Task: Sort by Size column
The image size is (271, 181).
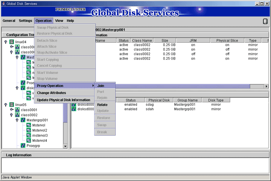Action: [x=165, y=40]
